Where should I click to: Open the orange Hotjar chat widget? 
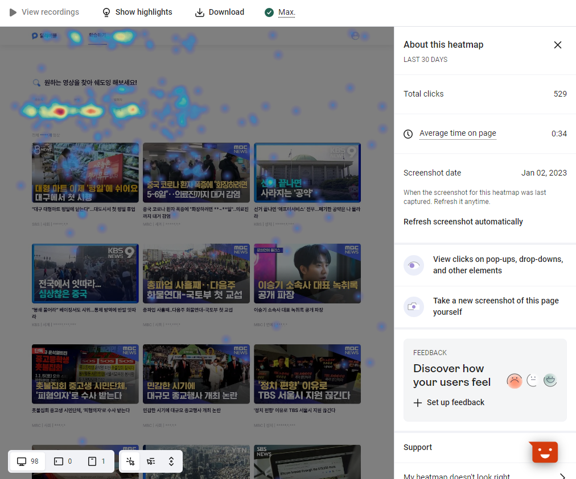[x=545, y=452]
